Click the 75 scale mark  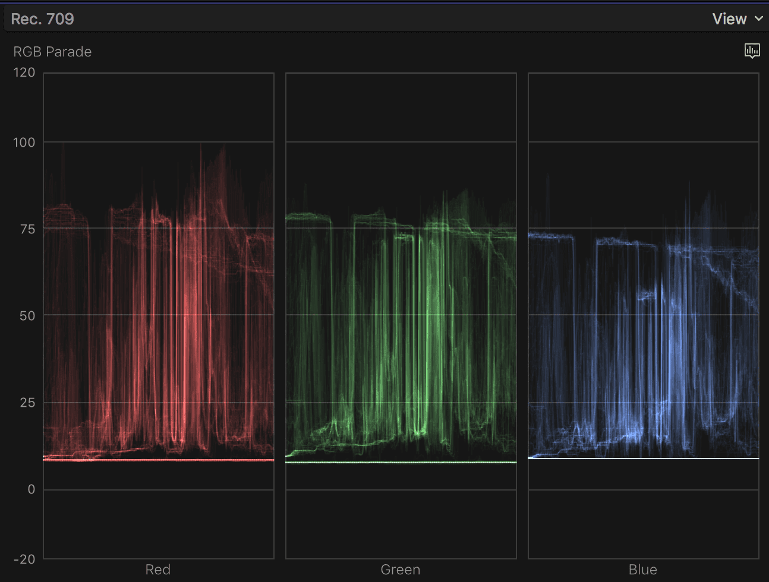click(27, 229)
